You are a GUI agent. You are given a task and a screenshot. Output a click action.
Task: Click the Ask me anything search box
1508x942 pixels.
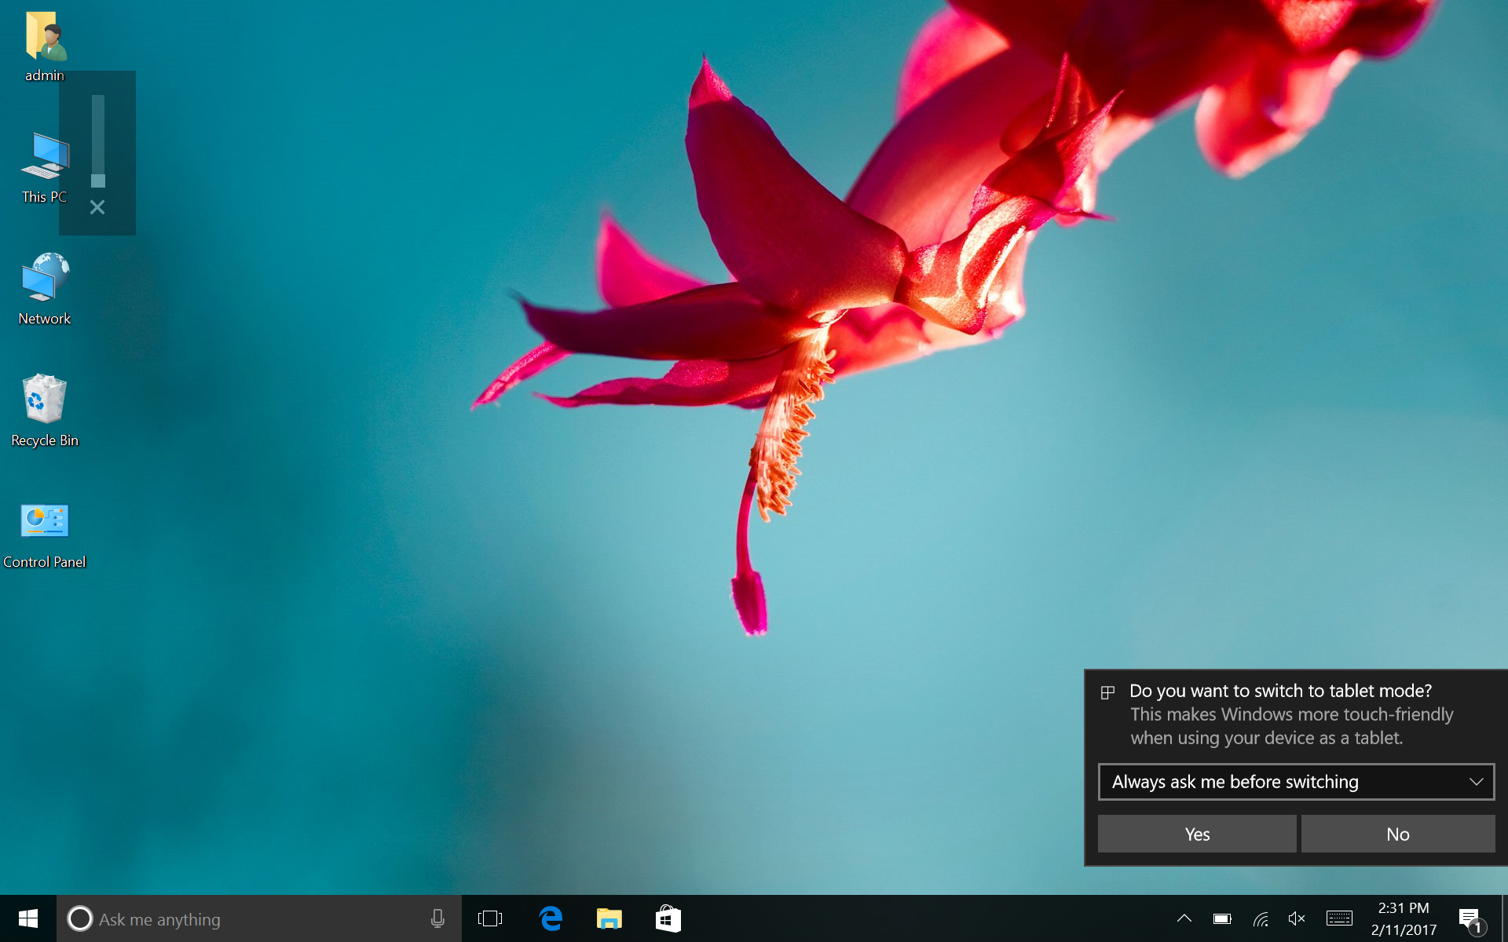click(259, 918)
